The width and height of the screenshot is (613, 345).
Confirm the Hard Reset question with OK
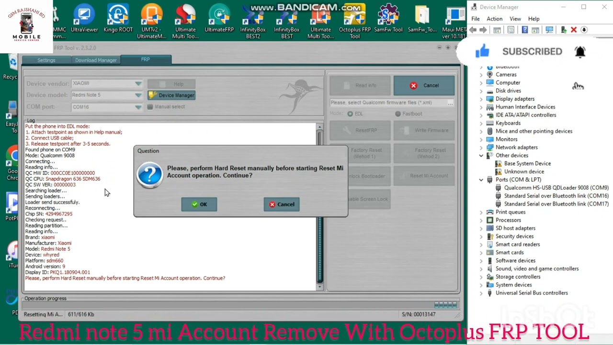coord(199,204)
